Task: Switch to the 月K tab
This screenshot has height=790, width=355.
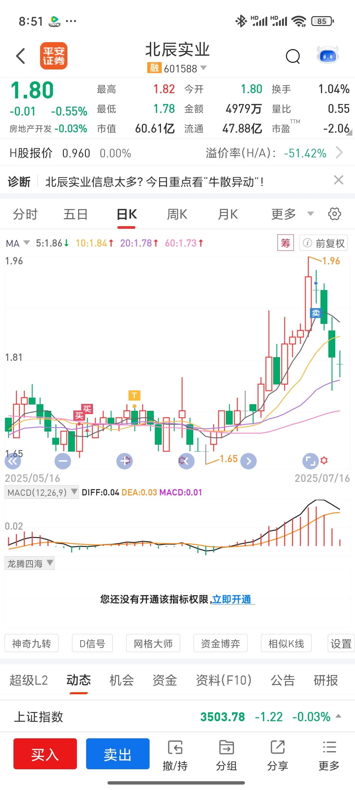Action: coord(228,214)
